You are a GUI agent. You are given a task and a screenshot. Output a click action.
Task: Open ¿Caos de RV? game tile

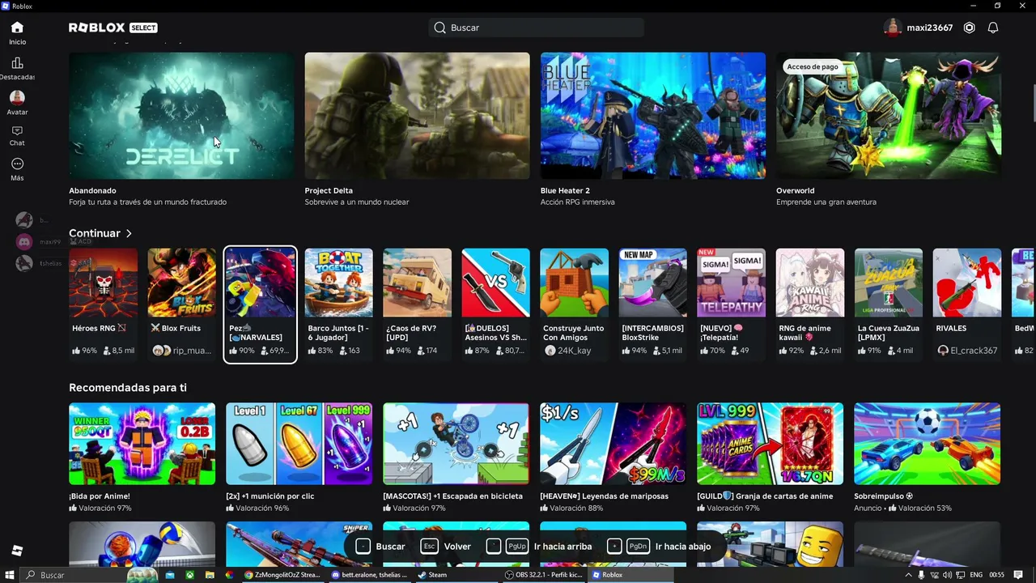pyautogui.click(x=417, y=304)
